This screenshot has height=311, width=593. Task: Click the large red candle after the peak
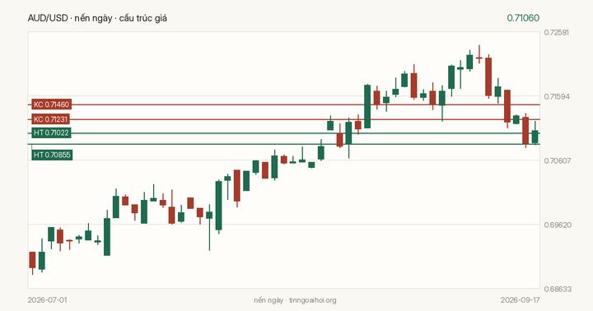[488, 77]
